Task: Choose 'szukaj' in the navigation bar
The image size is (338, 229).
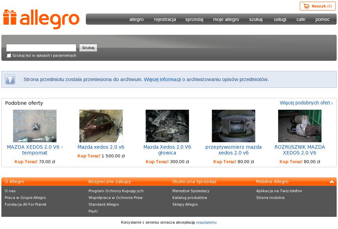Action: (256, 19)
